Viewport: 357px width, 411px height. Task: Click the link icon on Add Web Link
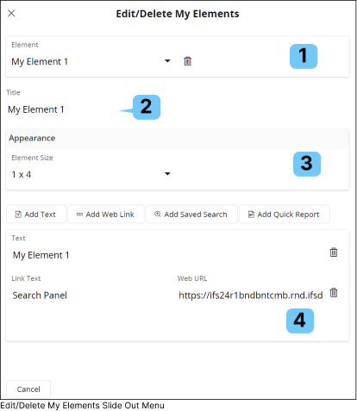(x=79, y=215)
